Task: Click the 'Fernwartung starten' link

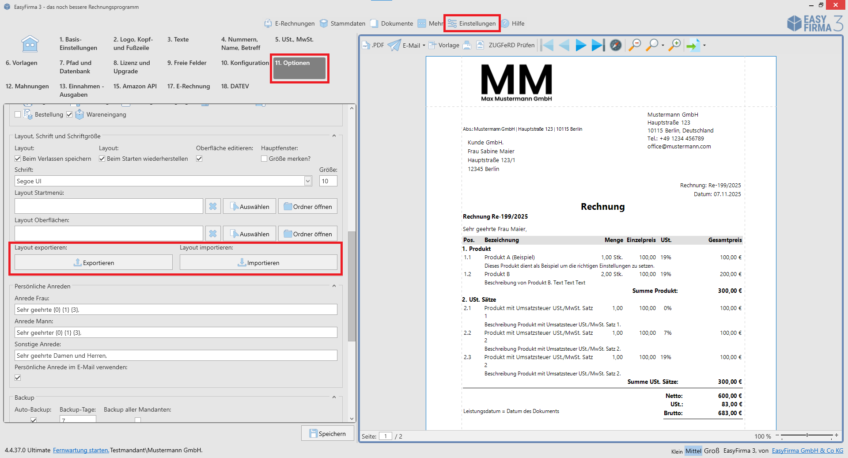Action: tap(81, 450)
